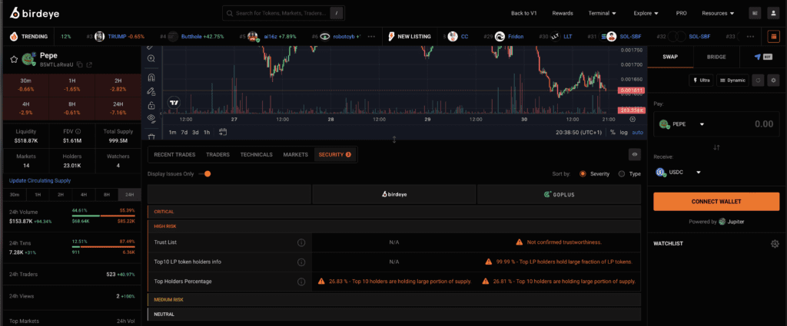Image resolution: width=787 pixels, height=326 pixels.
Task: Switch to the Technicals tab
Action: (256, 155)
